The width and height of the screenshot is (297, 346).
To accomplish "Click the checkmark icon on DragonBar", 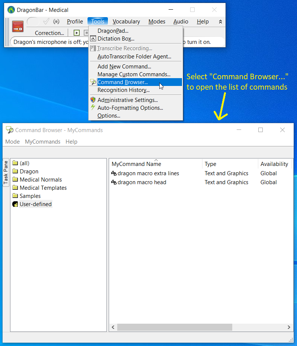I will pos(46,22).
